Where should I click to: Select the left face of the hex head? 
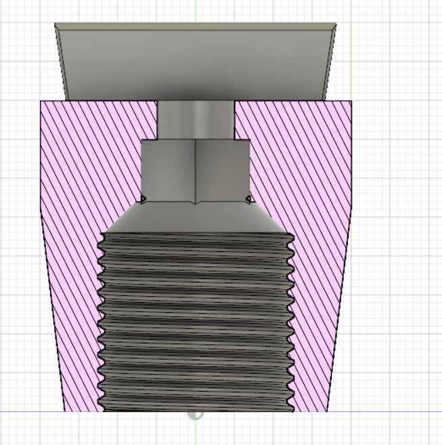(169, 171)
